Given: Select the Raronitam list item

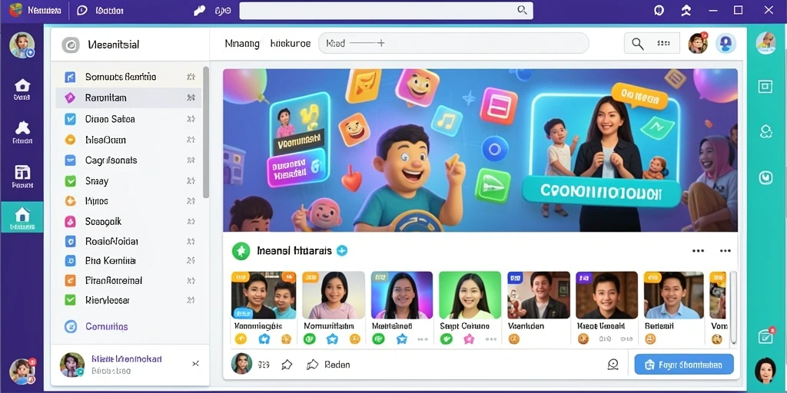Looking at the screenshot, I should [x=128, y=97].
